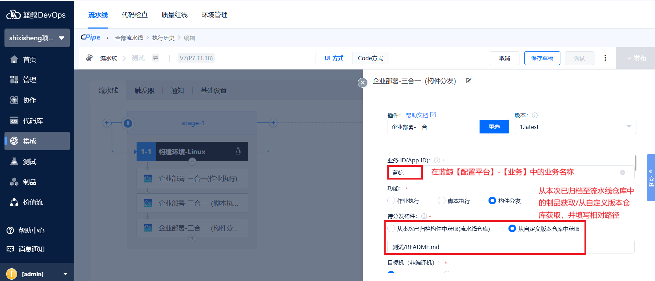
Task: Click the edit pencil icon beside plugin title
Action: tap(469, 81)
